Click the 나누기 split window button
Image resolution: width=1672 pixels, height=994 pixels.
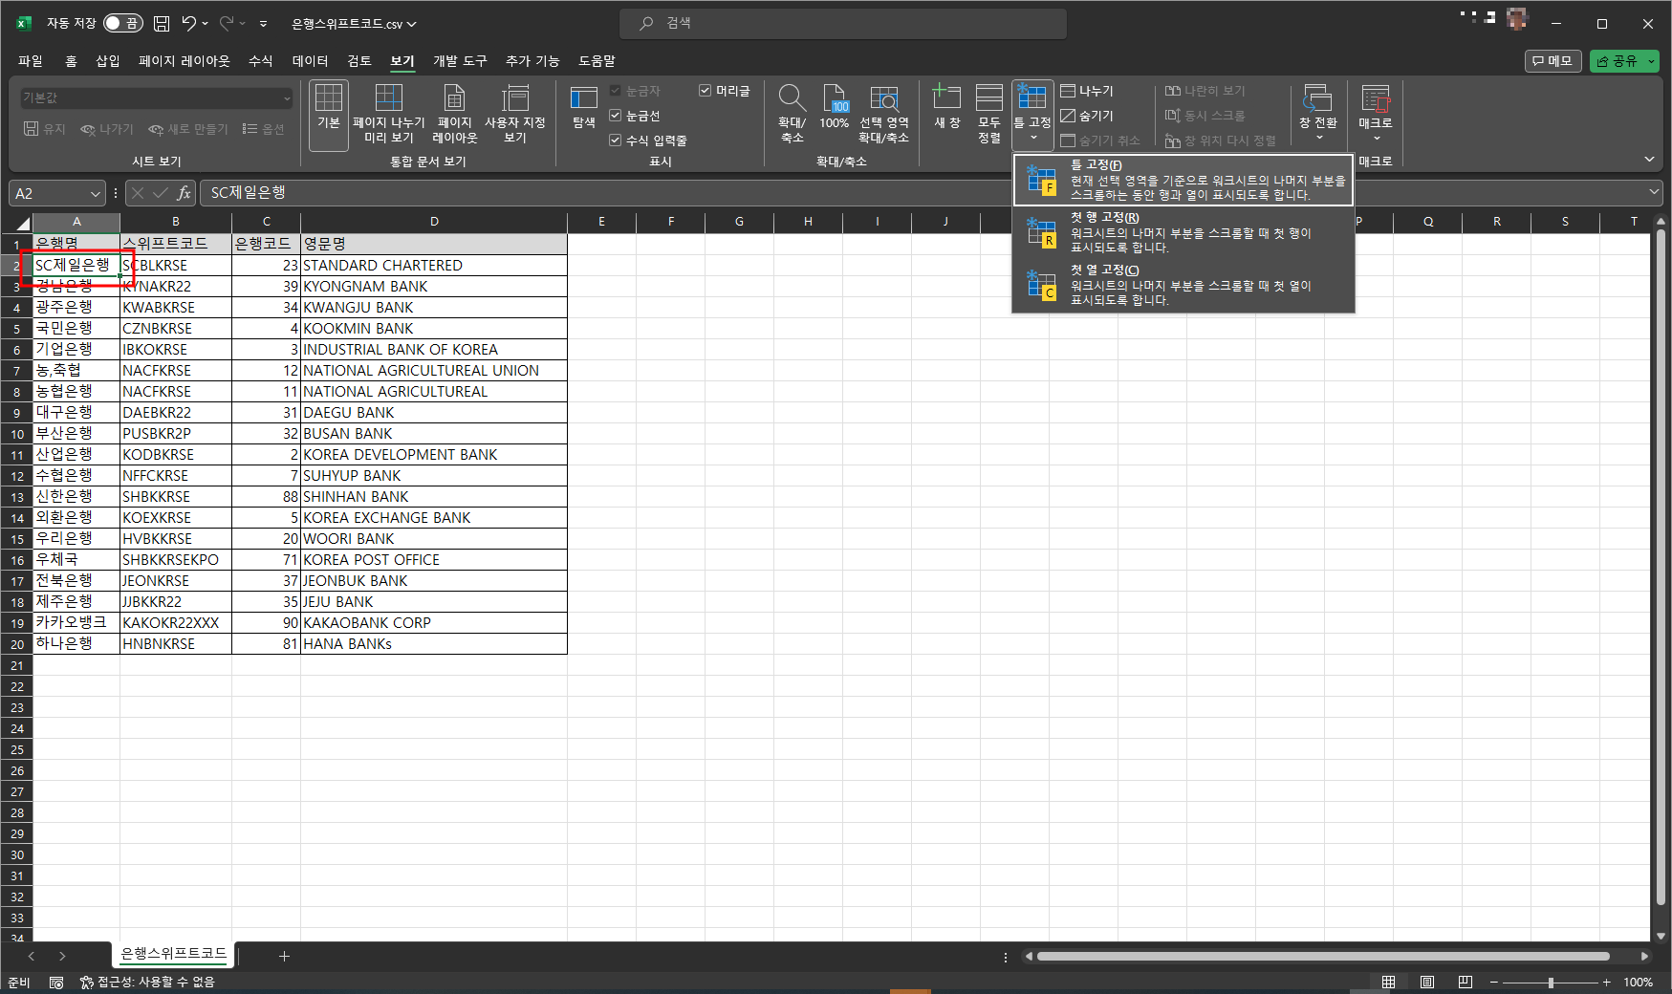(x=1088, y=91)
